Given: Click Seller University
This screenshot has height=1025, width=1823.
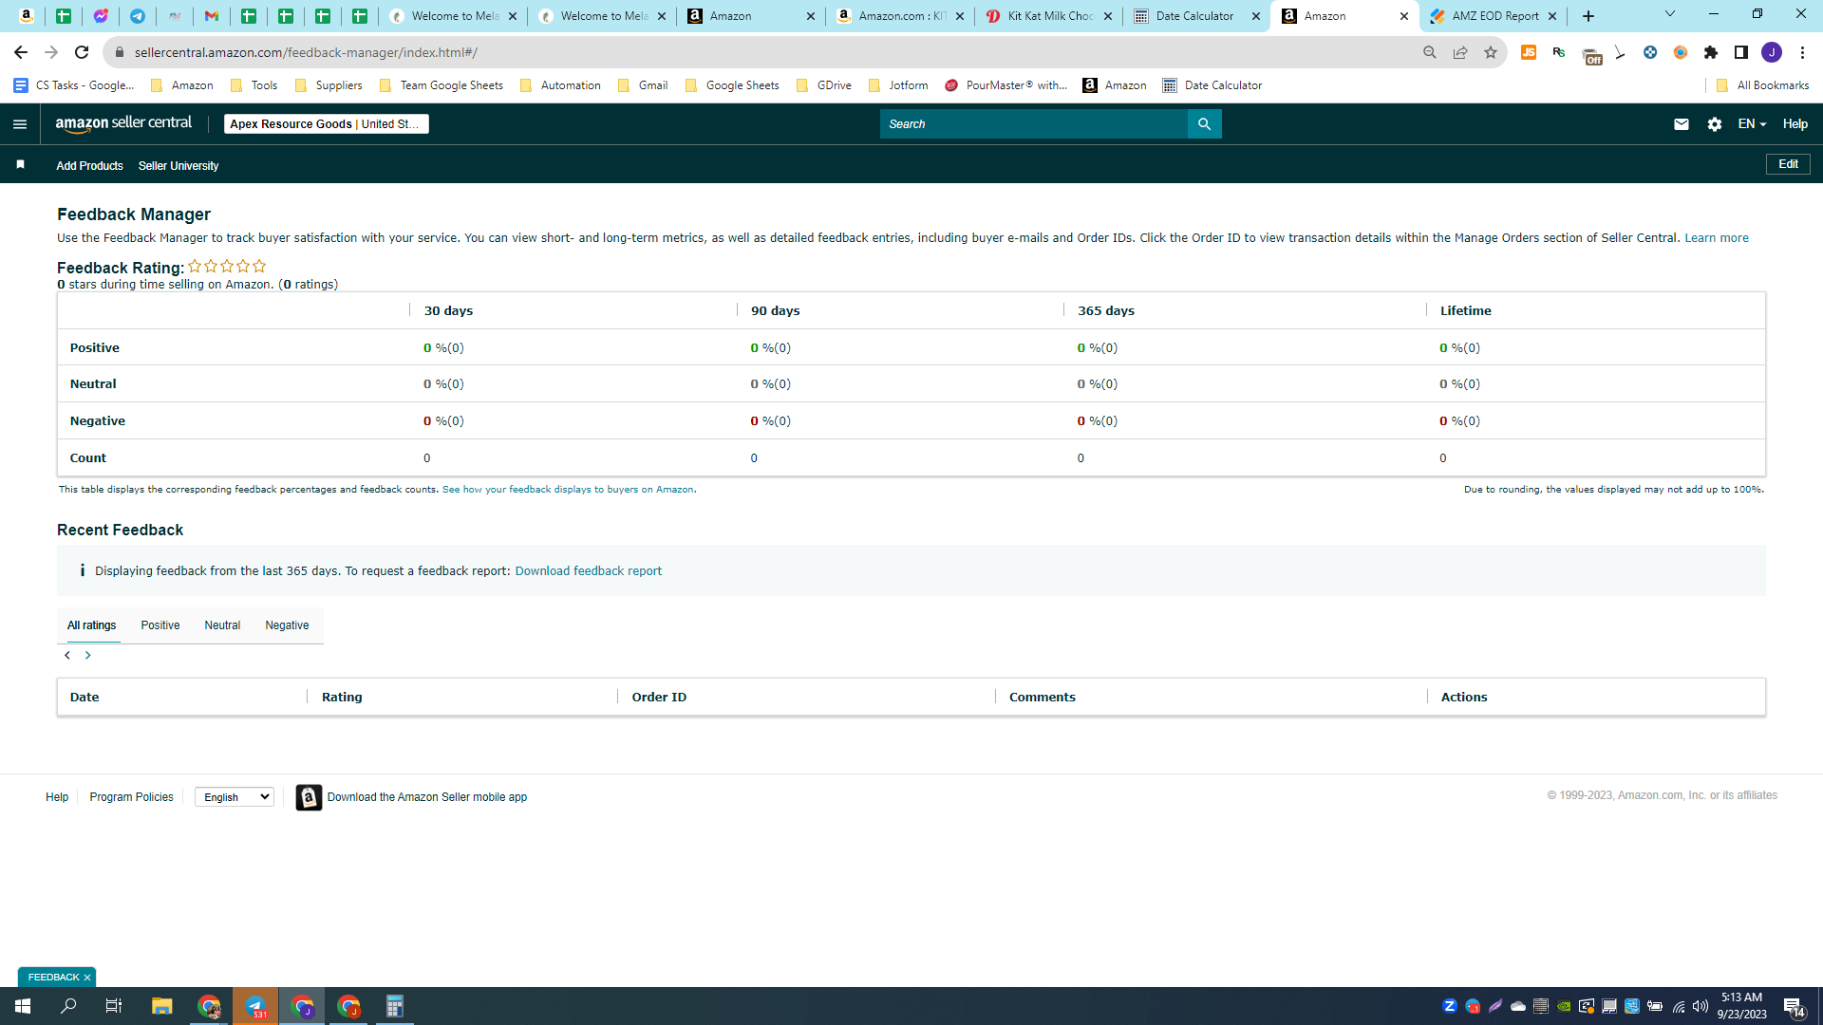Looking at the screenshot, I should [x=179, y=166].
